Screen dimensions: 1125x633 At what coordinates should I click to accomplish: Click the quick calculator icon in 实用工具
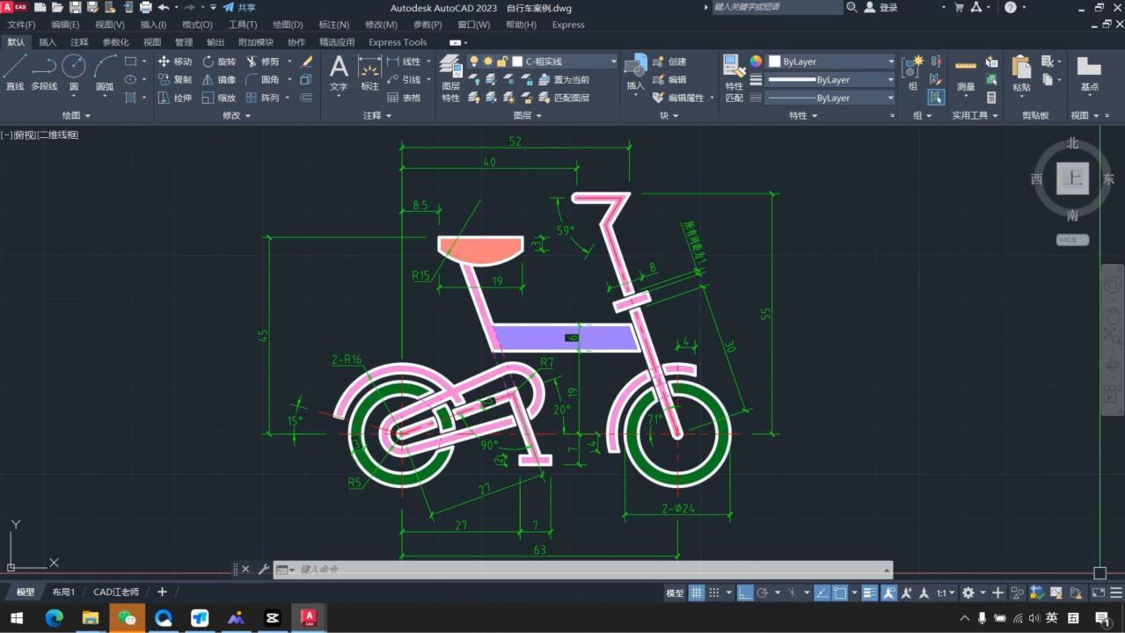992,98
